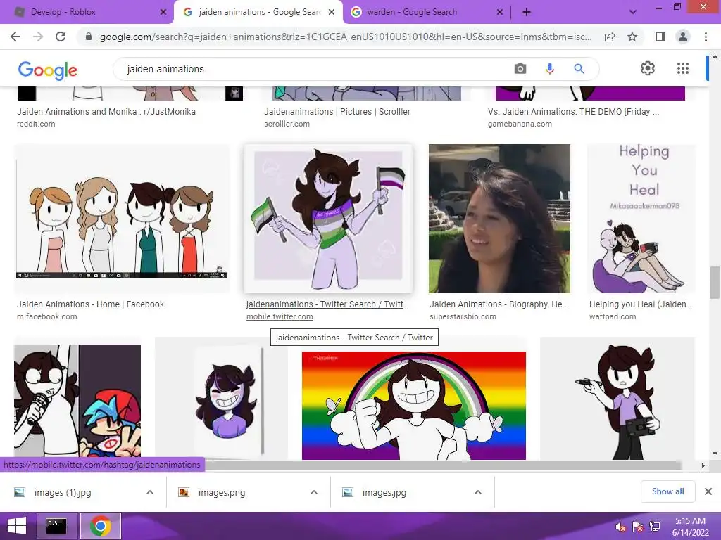721x540 pixels.
Task: Go to Google logo homepage
Action: coord(48,70)
